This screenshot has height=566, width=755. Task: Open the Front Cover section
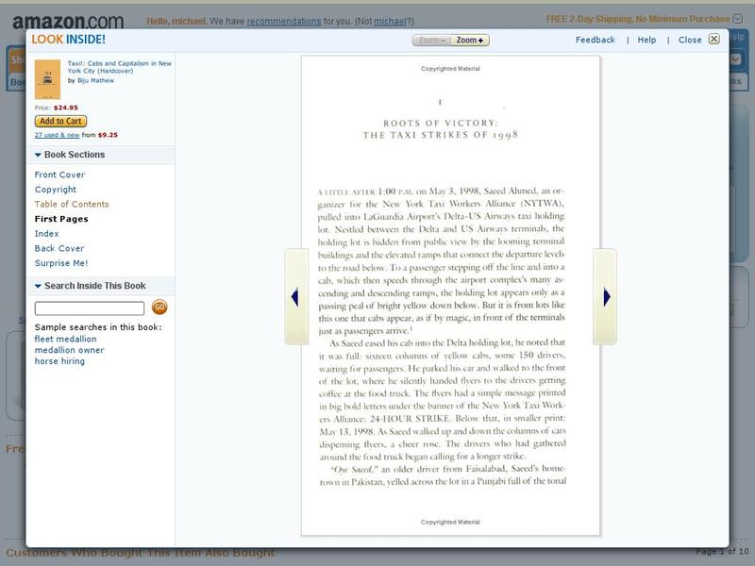coord(59,175)
